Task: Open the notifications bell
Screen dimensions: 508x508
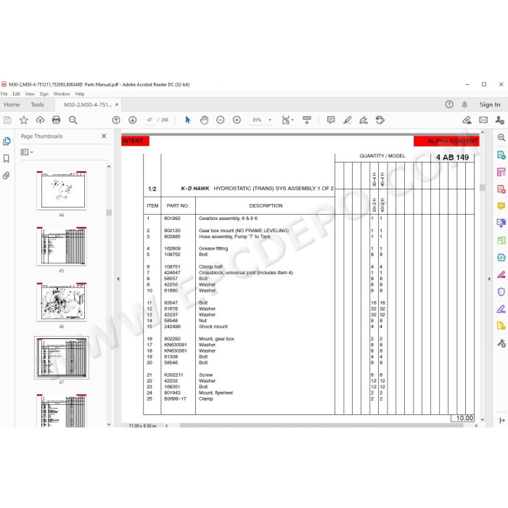Action: [464, 105]
